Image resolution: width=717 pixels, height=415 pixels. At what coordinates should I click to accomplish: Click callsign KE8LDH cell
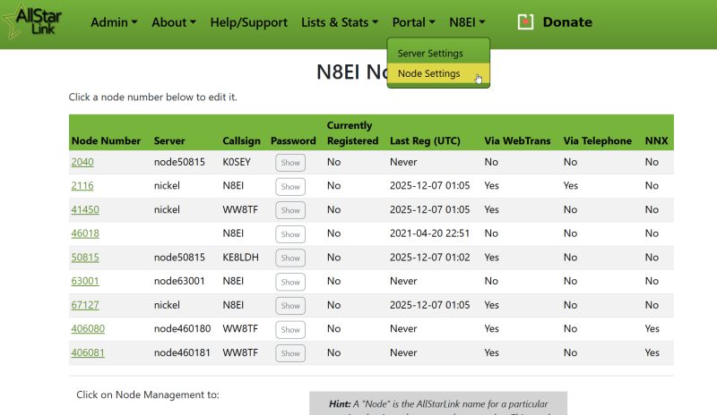point(240,257)
